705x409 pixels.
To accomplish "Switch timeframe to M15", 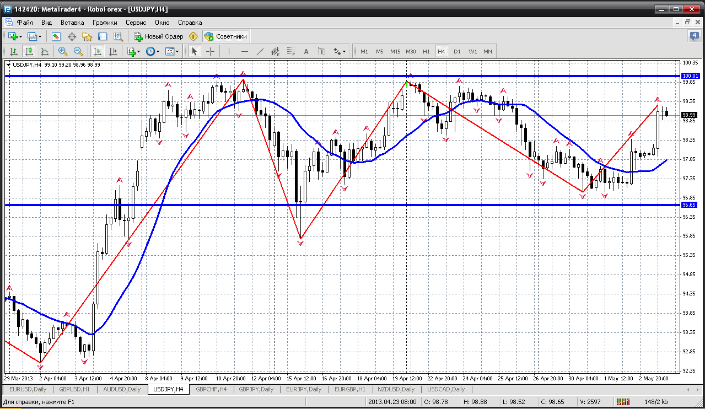I will 395,51.
